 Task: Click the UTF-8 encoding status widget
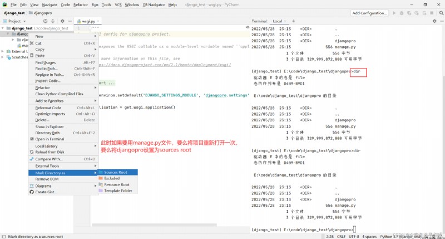click(354, 236)
